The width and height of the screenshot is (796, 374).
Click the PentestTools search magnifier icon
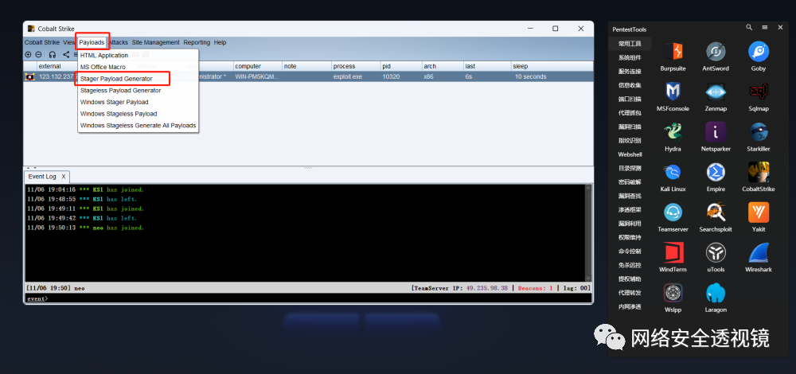(x=749, y=27)
